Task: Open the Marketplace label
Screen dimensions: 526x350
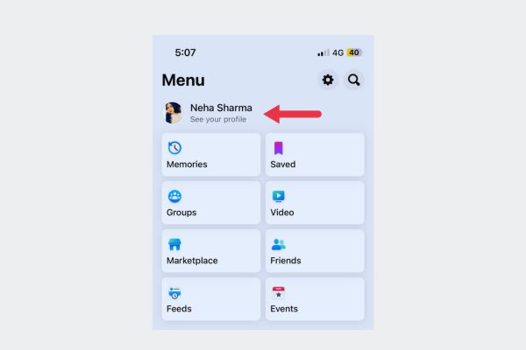Action: (192, 261)
